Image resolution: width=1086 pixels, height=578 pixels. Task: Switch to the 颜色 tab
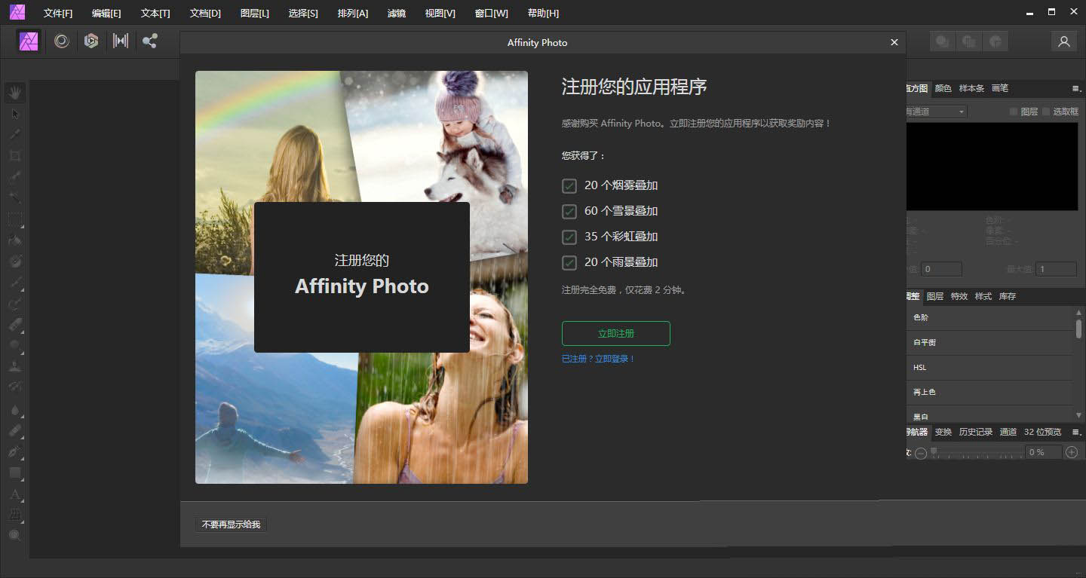(943, 88)
